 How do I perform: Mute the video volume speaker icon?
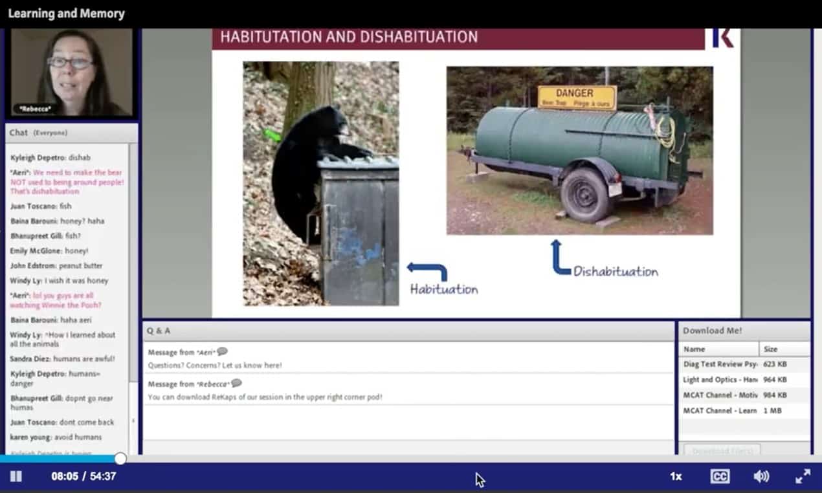coord(761,477)
